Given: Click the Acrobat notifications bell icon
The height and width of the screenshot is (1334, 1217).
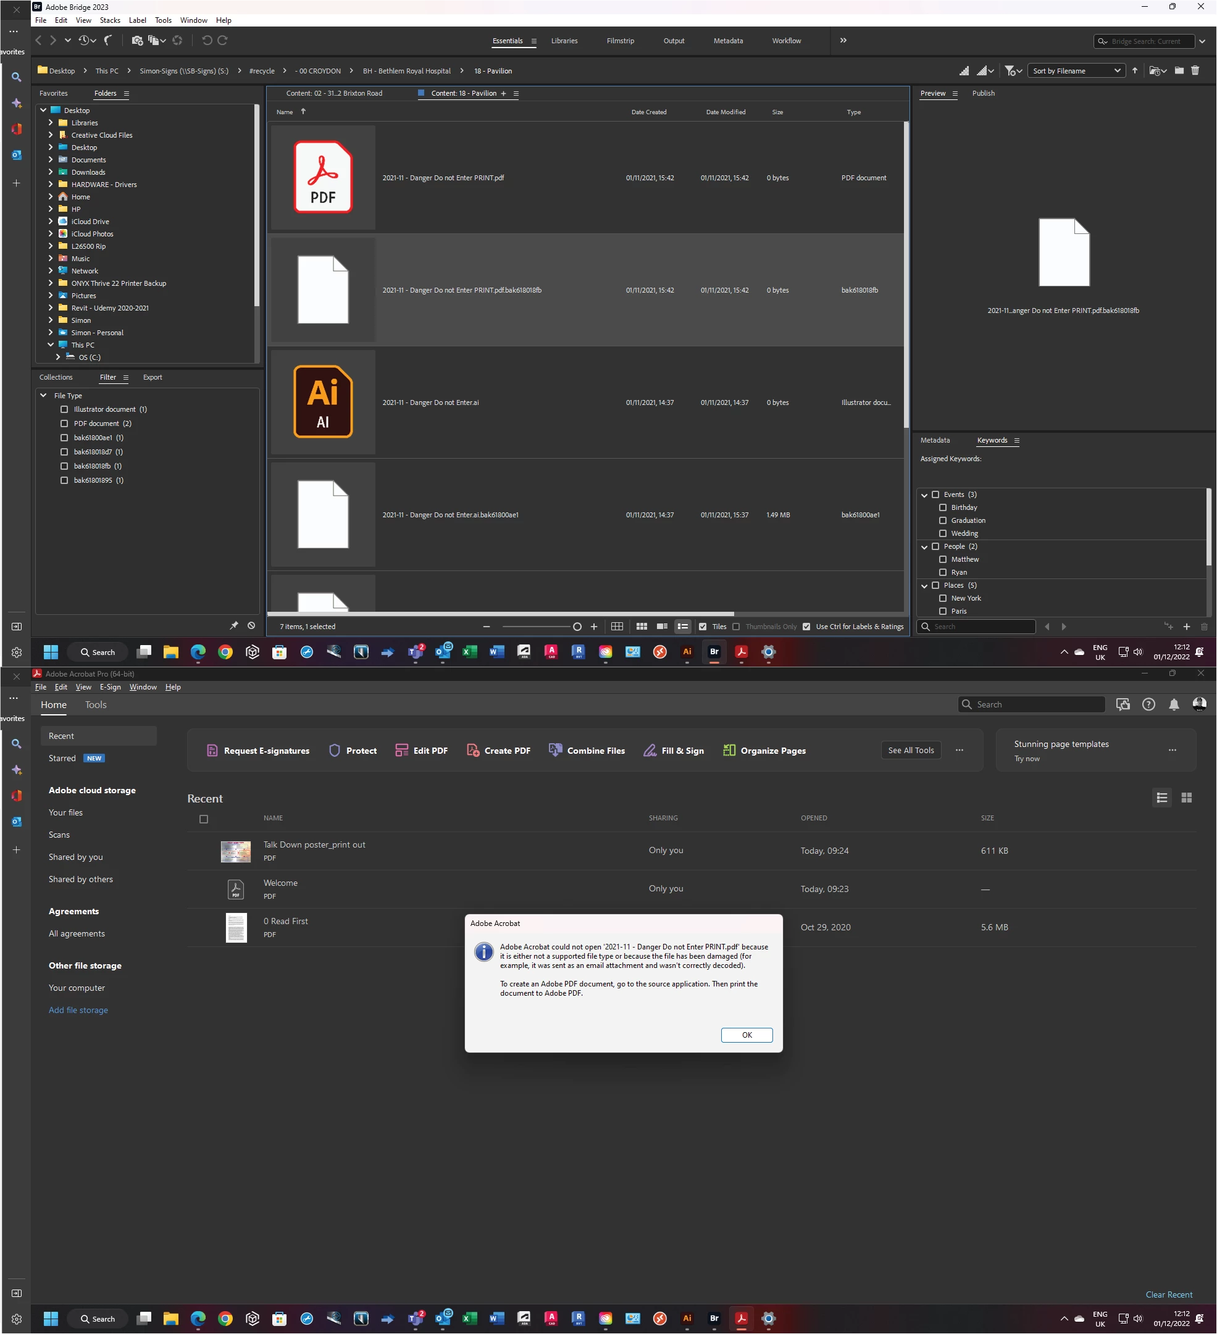Looking at the screenshot, I should click(x=1173, y=705).
